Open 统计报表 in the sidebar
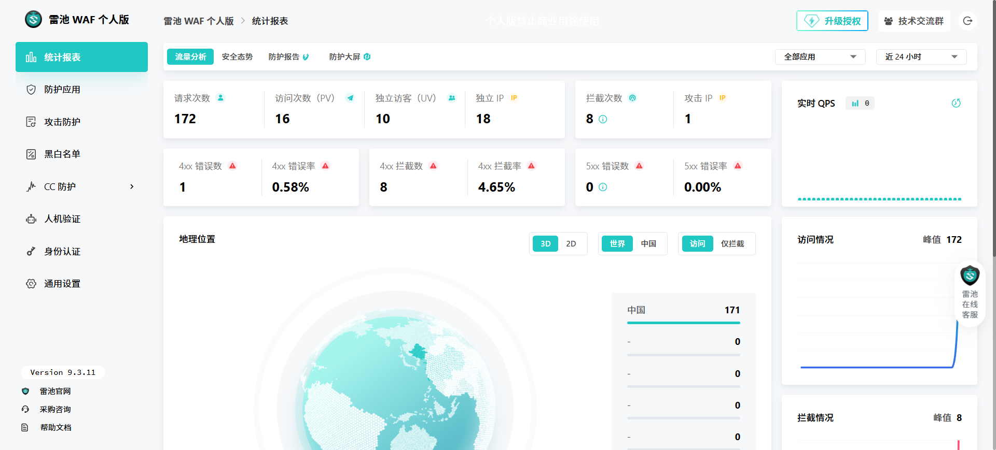This screenshot has width=996, height=450. point(81,57)
